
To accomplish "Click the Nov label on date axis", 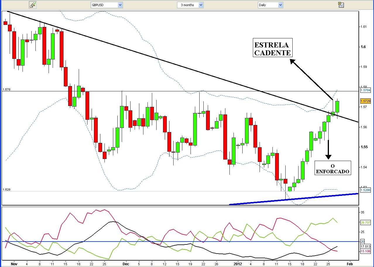I will [x=14, y=264].
